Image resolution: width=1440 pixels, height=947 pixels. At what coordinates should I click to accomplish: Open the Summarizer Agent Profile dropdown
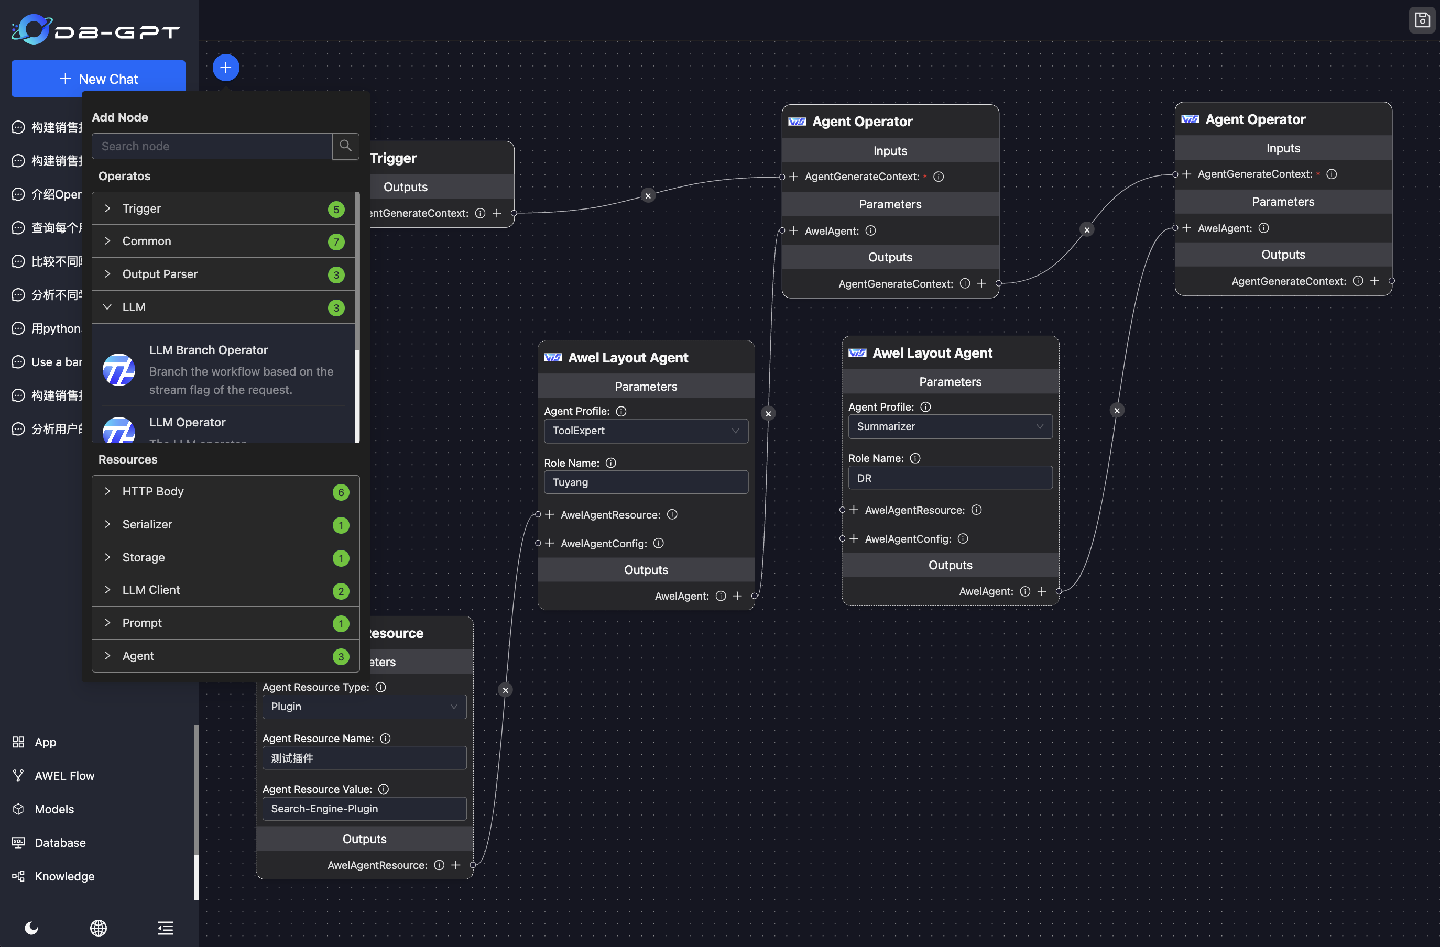(950, 426)
